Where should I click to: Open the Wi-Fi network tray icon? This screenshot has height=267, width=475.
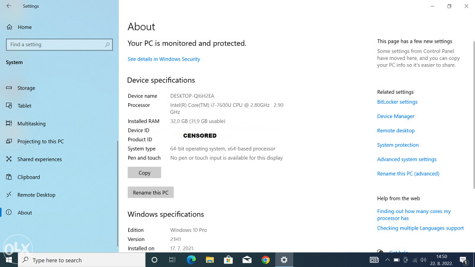pyautogui.click(x=414, y=260)
